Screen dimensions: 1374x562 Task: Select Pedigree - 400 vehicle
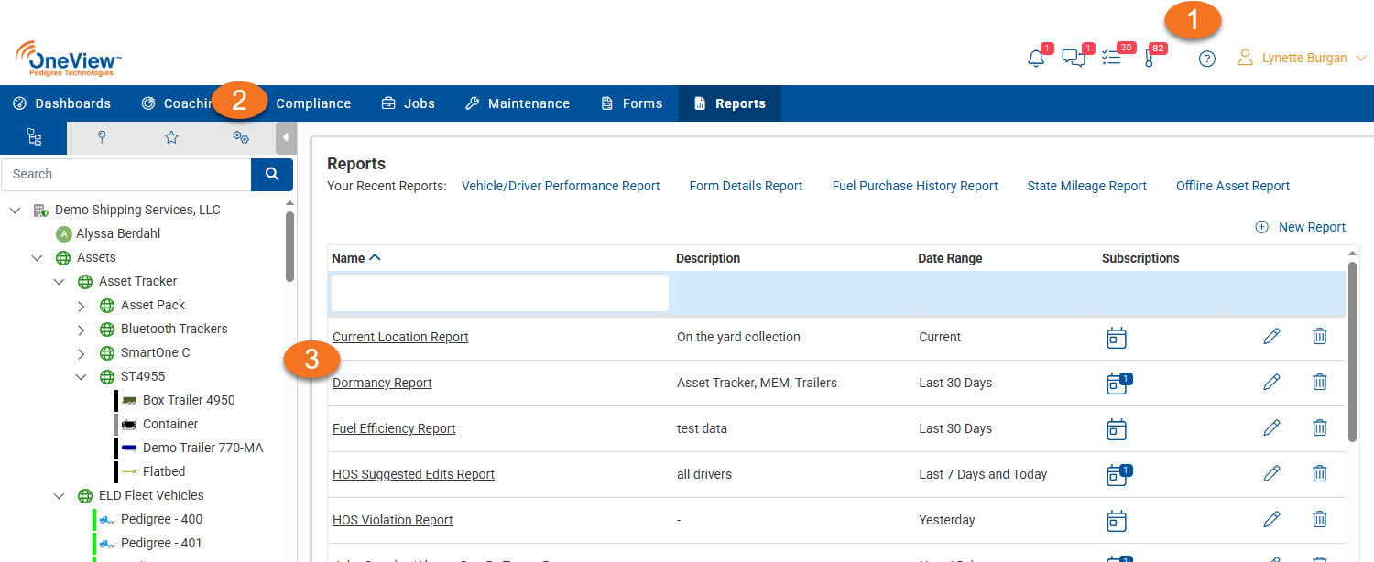(161, 519)
